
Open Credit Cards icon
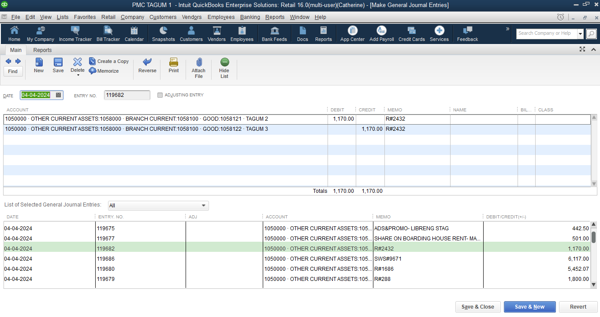tap(412, 34)
